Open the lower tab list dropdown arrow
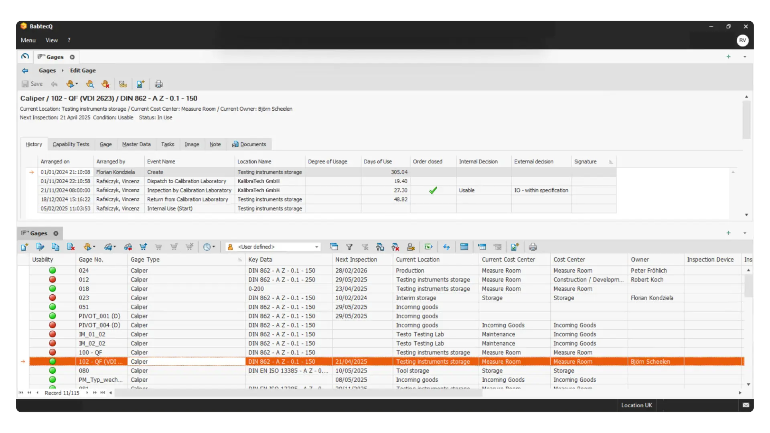This screenshot has width=770, height=433. pos(745,233)
